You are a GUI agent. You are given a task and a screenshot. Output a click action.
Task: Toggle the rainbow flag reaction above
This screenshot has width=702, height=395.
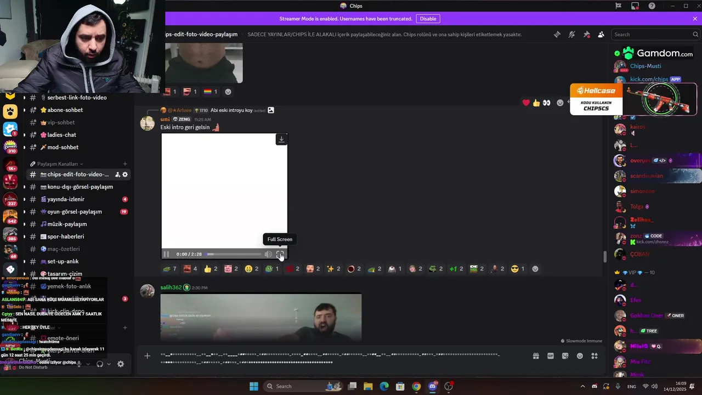(211, 92)
